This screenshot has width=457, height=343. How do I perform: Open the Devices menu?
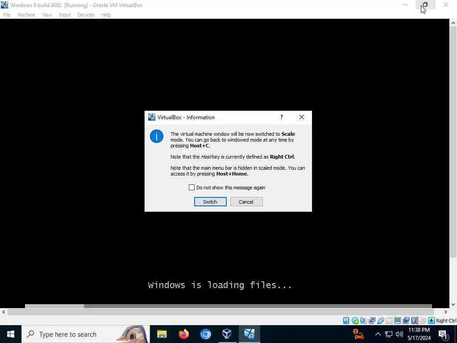(x=86, y=15)
